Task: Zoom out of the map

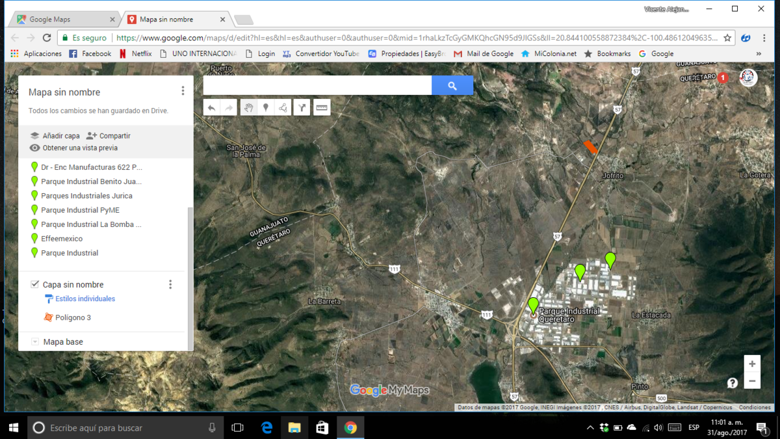Action: [752, 380]
